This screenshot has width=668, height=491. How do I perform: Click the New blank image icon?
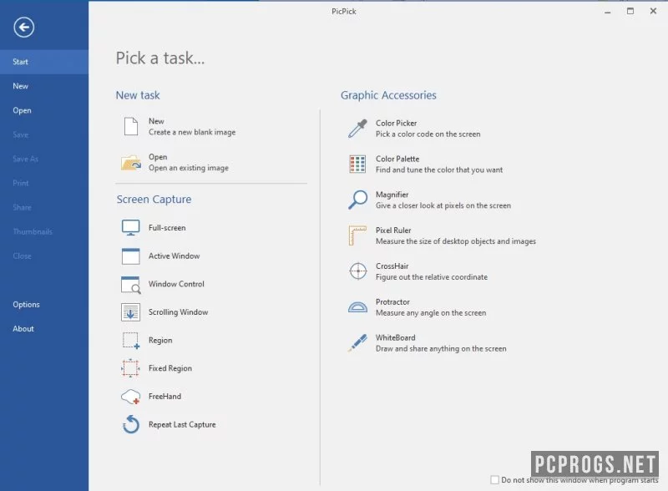pos(131,127)
